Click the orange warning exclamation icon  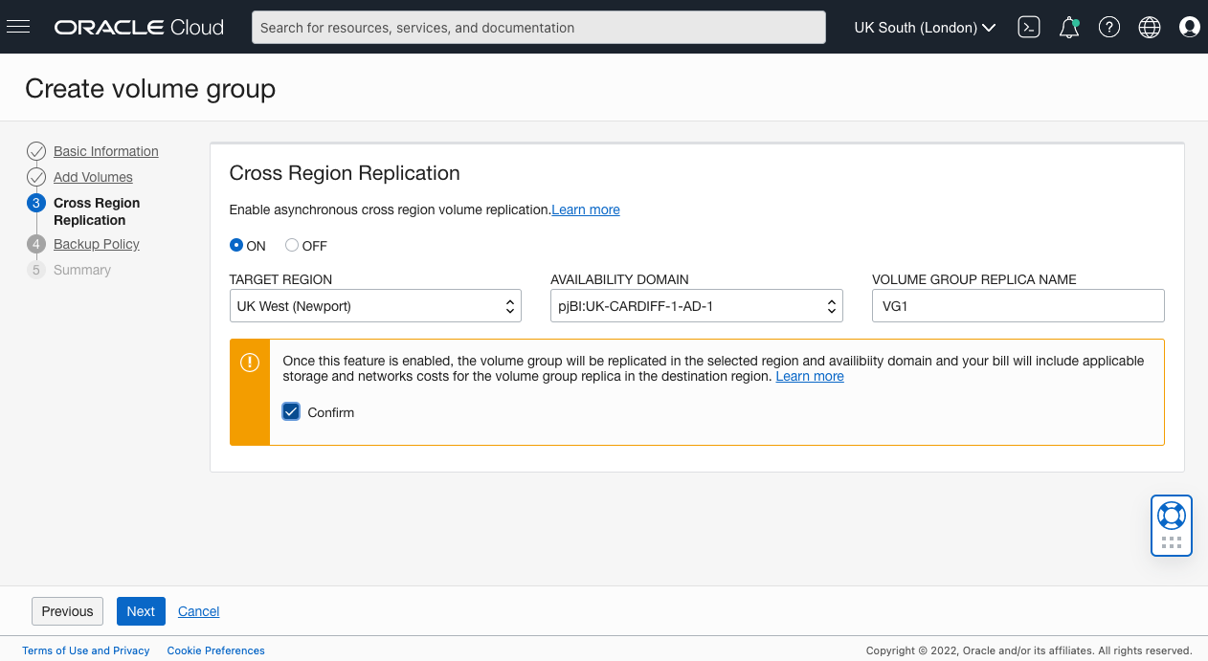coord(249,364)
